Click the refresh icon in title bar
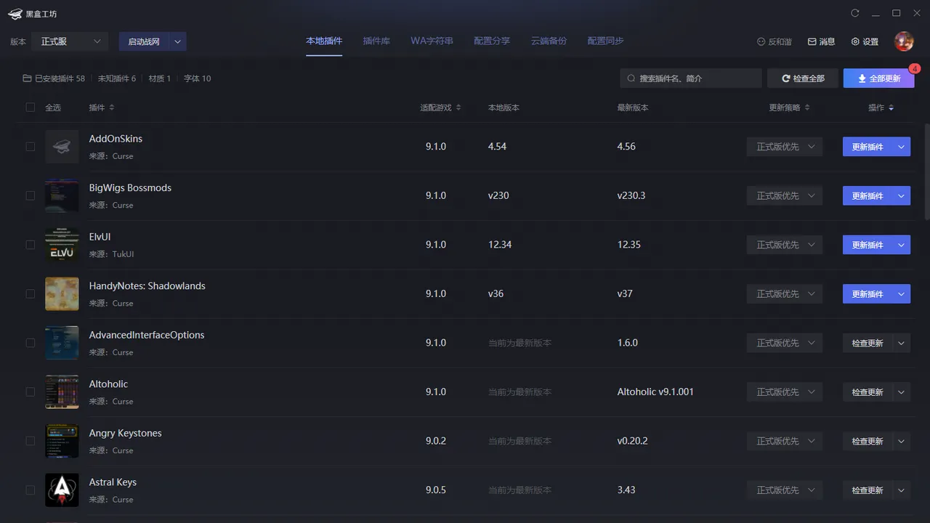 [x=855, y=13]
